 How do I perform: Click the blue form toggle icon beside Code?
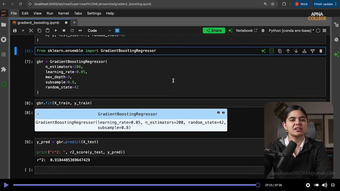117,31
